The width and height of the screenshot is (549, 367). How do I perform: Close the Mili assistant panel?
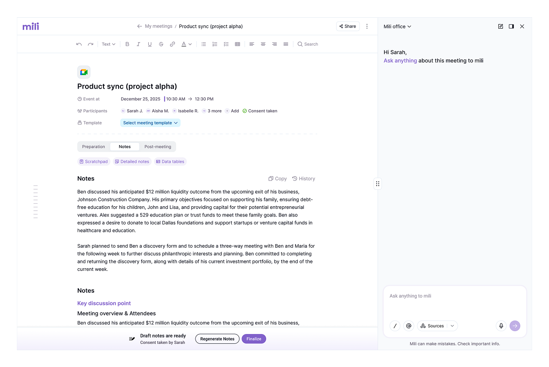click(x=522, y=26)
